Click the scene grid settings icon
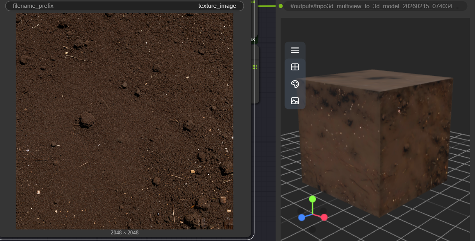This screenshot has height=241, width=475. pyautogui.click(x=295, y=67)
